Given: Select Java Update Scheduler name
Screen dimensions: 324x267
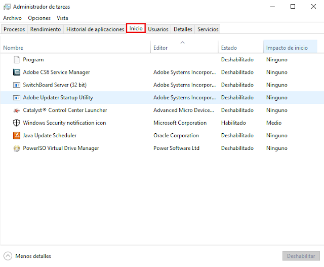Looking at the screenshot, I should tap(50, 135).
